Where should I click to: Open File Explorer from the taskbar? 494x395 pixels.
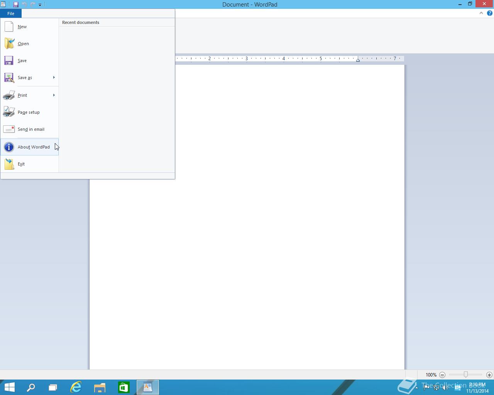[100, 387]
